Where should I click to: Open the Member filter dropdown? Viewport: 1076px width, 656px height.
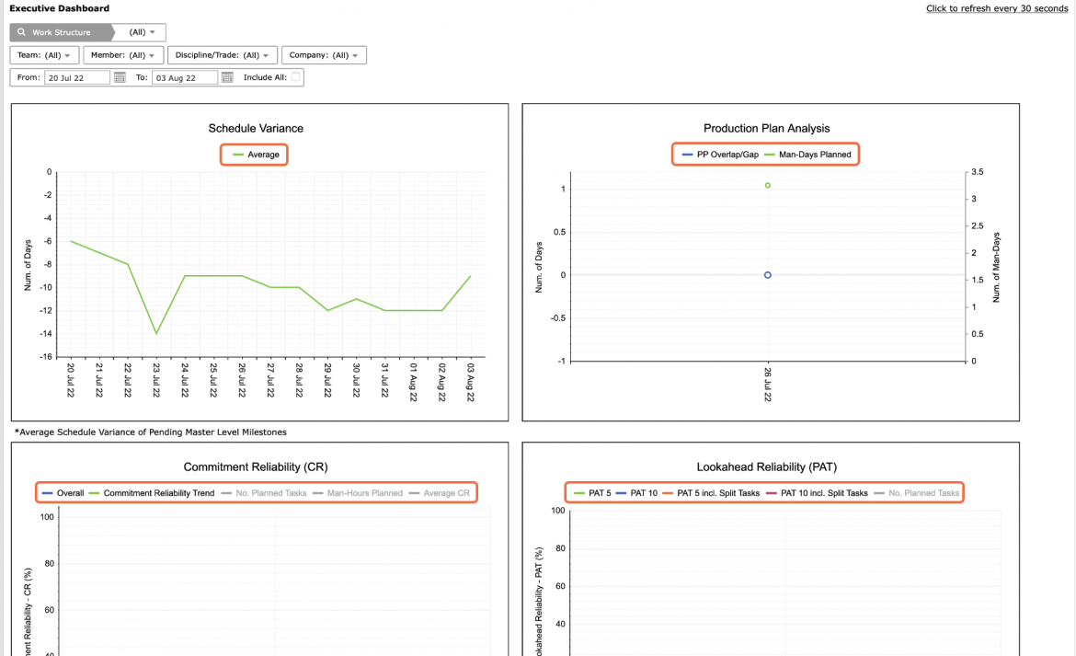[x=123, y=55]
